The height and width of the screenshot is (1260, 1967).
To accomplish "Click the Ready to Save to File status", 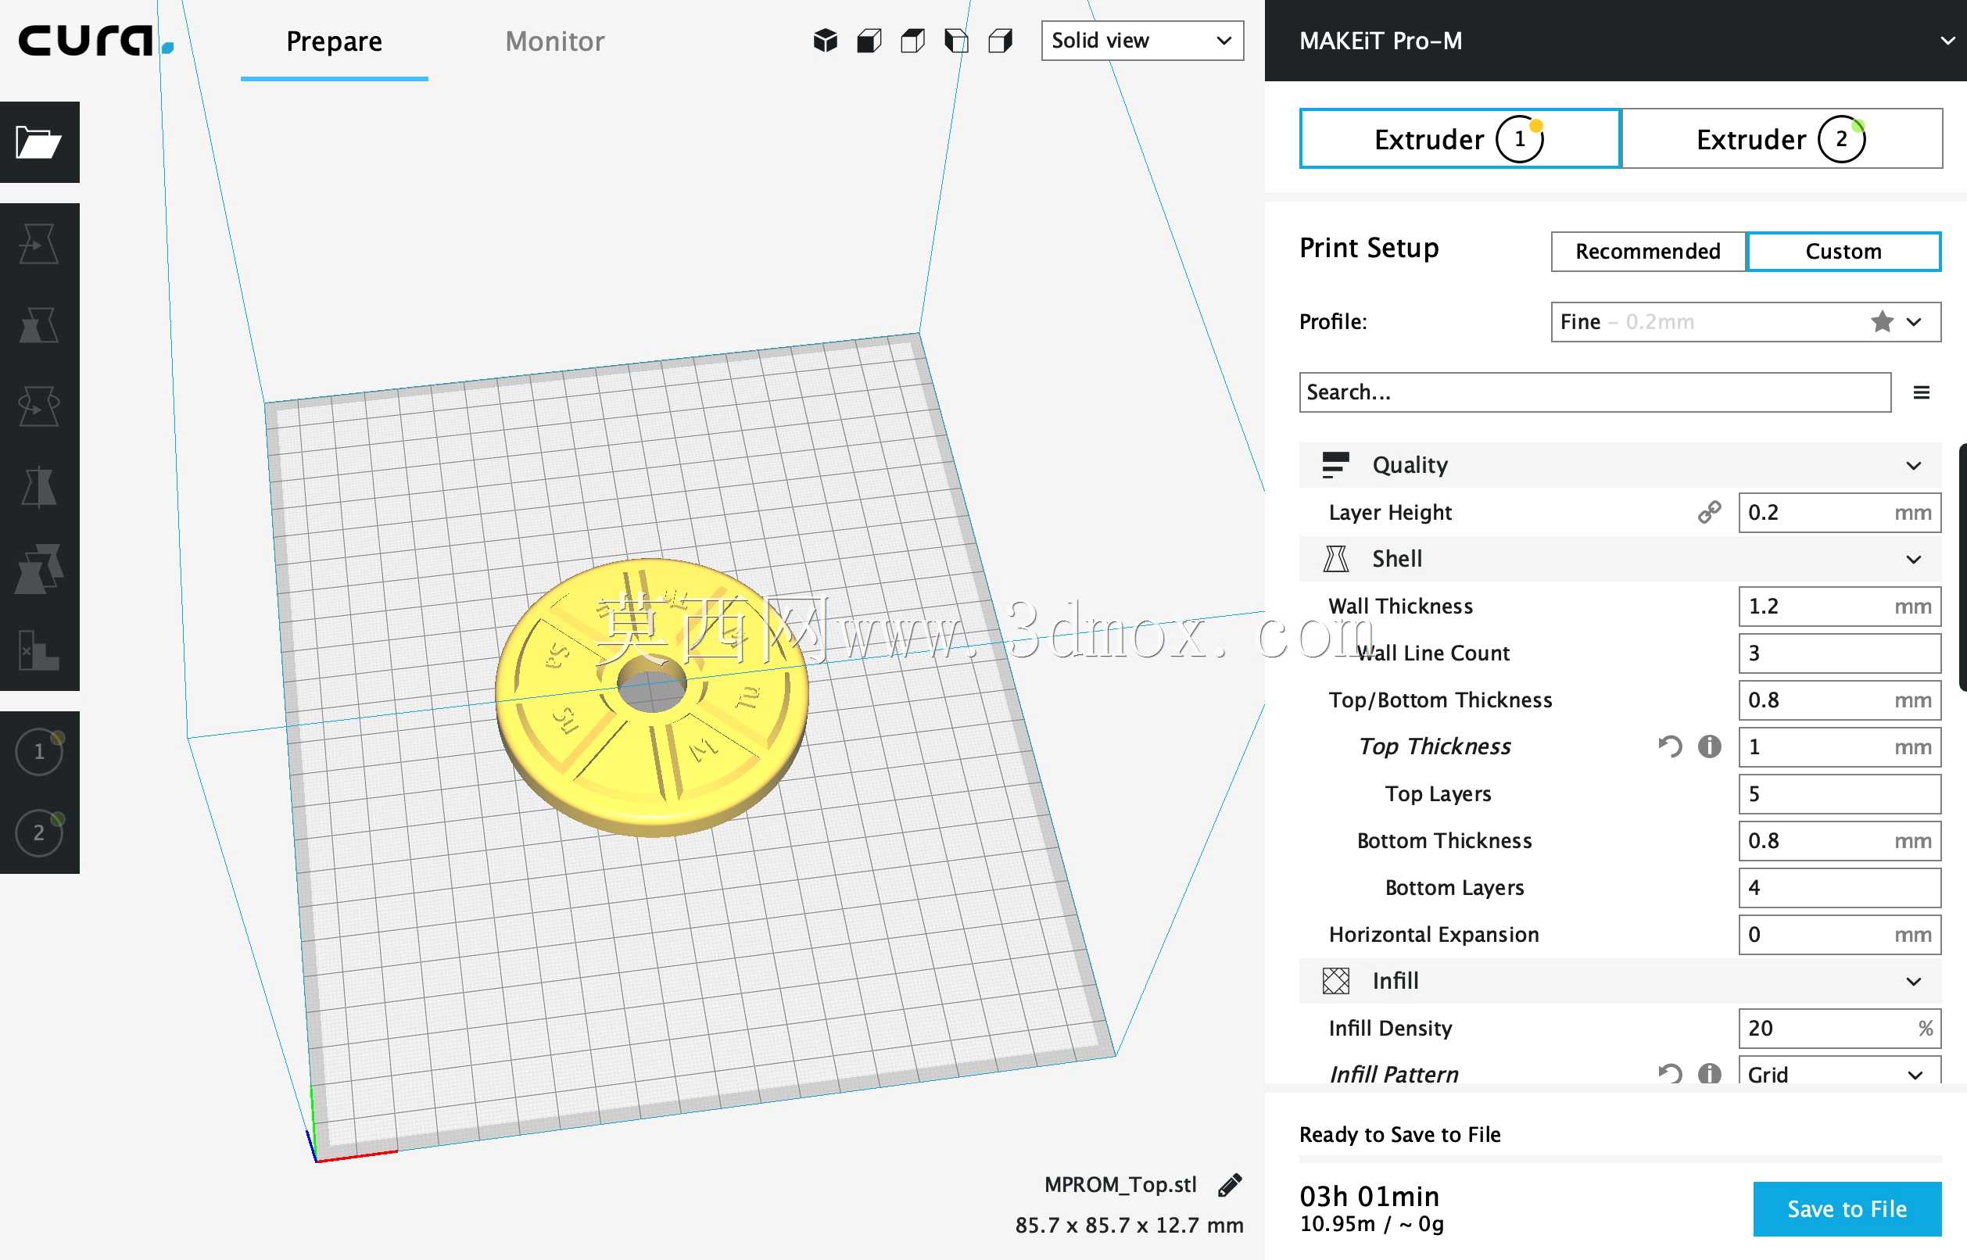I will pos(1400,1135).
